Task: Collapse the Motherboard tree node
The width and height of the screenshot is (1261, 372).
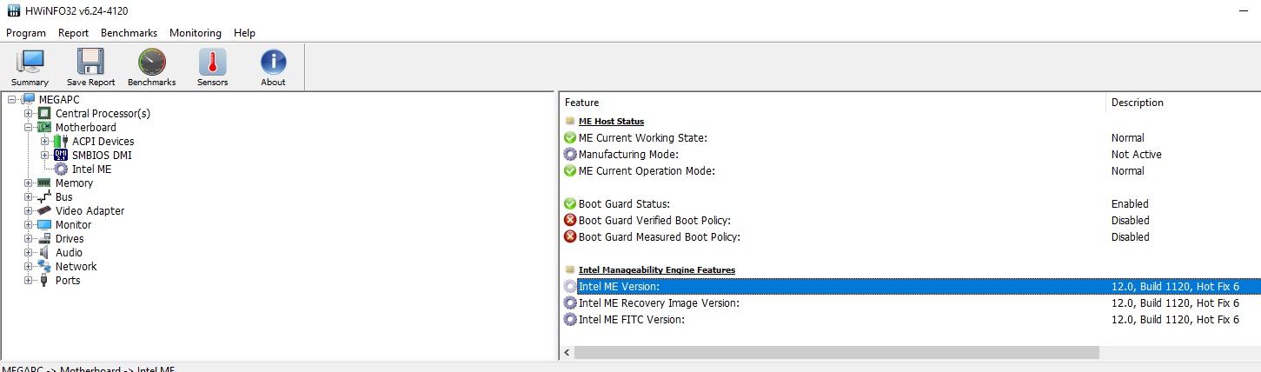Action: [29, 128]
